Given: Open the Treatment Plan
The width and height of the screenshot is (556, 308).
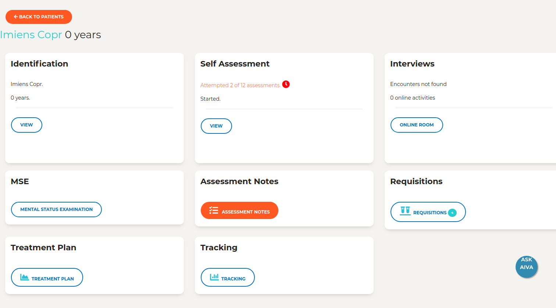Looking at the screenshot, I should tap(47, 277).
